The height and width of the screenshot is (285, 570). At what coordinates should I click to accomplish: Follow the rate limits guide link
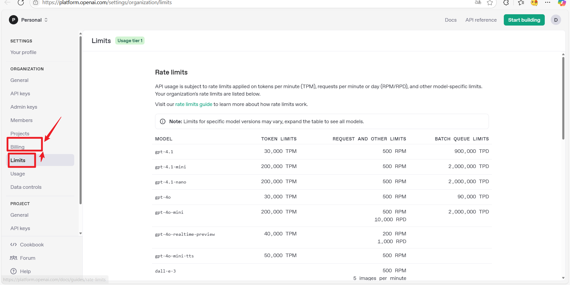coord(194,104)
